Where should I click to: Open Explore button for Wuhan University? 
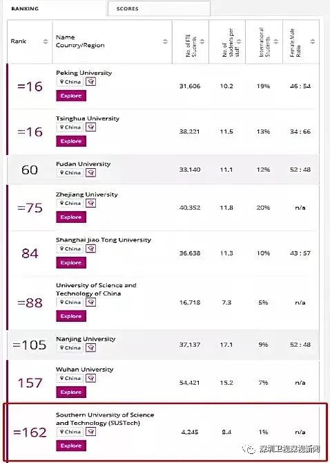pos(71,392)
